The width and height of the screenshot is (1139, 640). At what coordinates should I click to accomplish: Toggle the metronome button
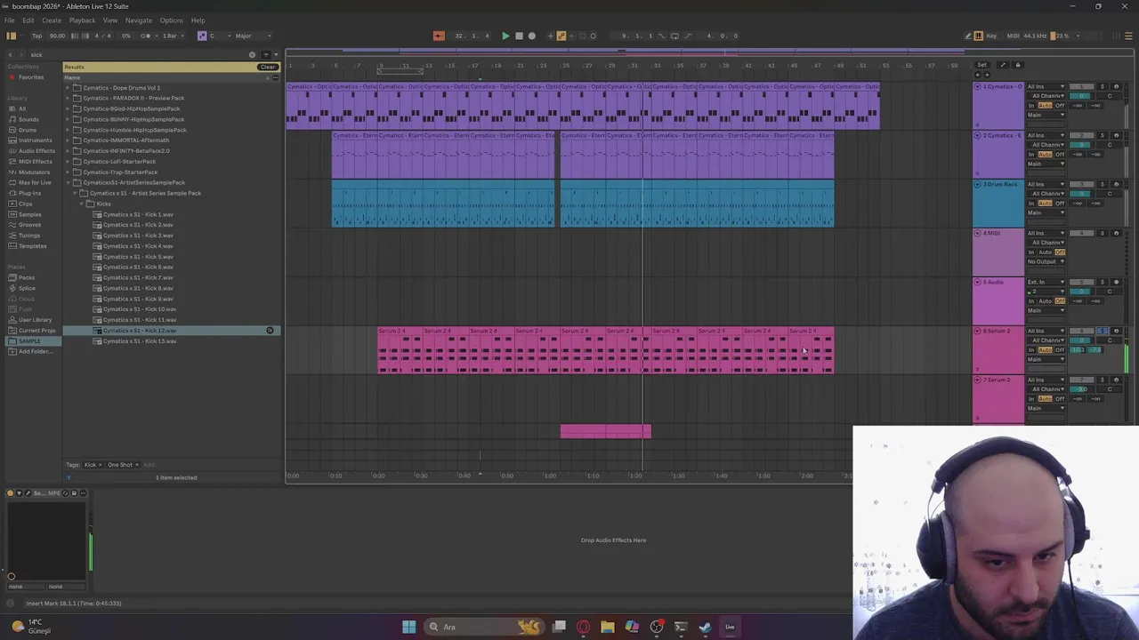(146, 36)
